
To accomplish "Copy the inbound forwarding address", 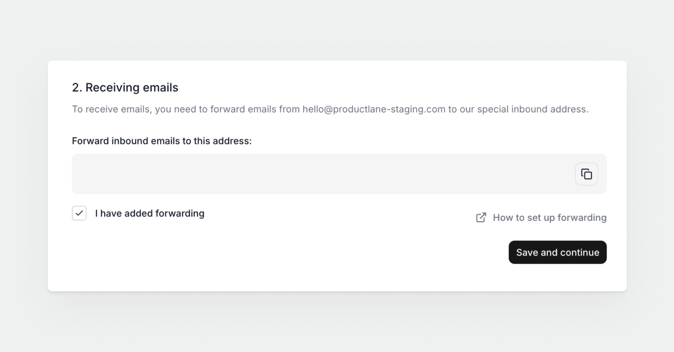I will tap(586, 174).
